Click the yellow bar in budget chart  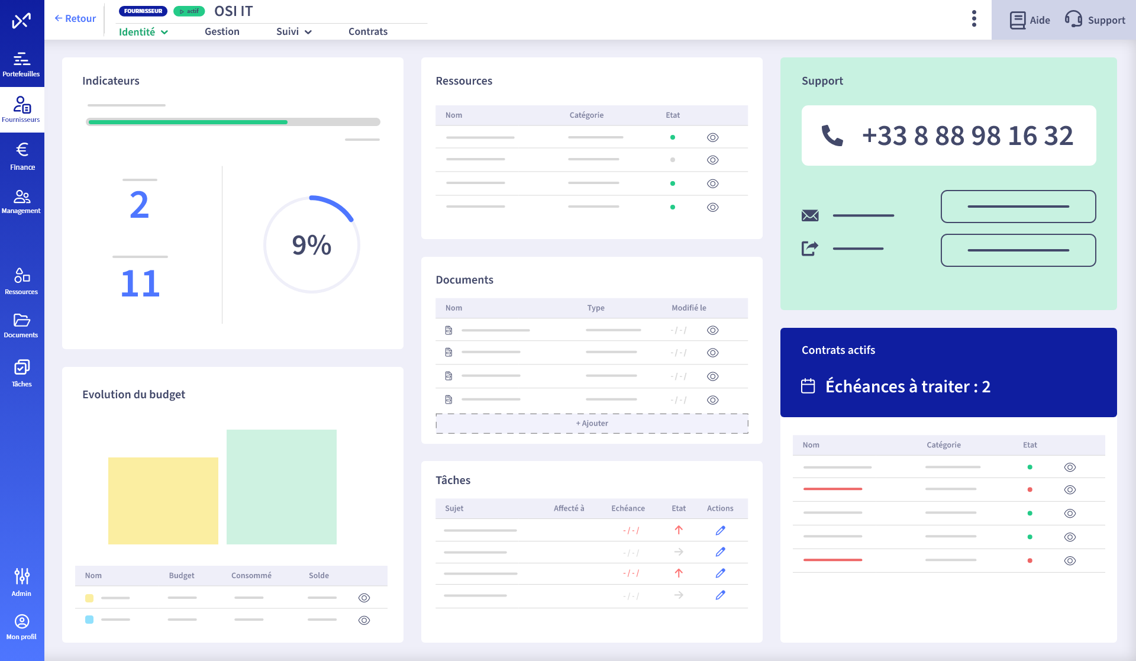click(x=163, y=501)
